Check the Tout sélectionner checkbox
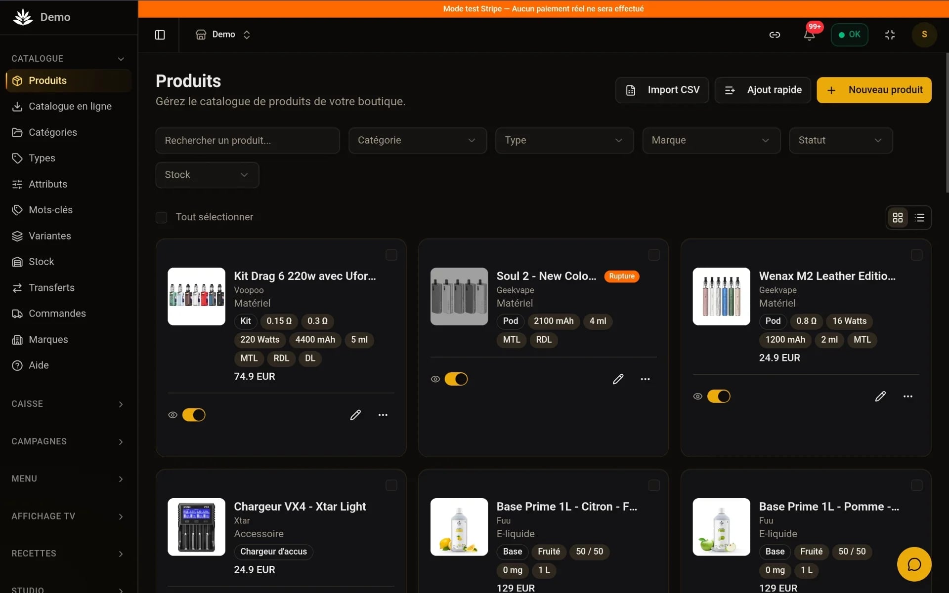The height and width of the screenshot is (593, 949). (161, 217)
